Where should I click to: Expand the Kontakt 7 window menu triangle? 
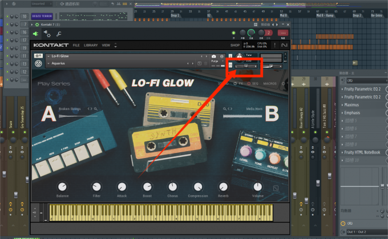coord(32,25)
